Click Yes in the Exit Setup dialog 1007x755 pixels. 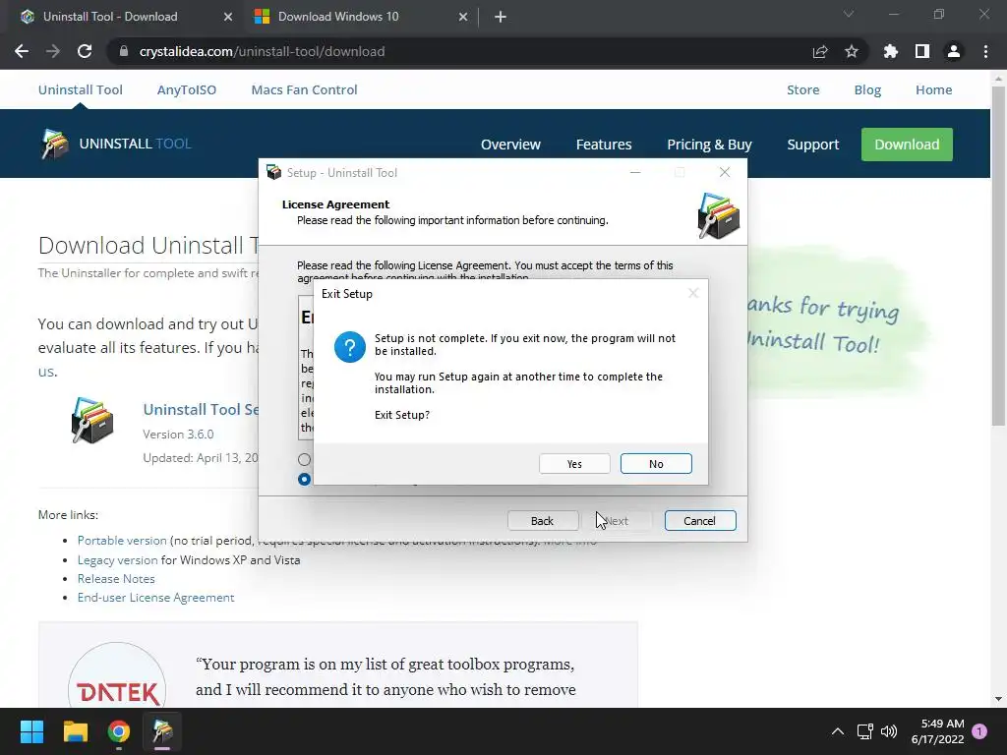click(574, 464)
